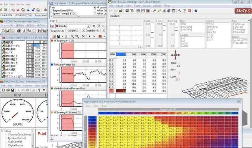
Task: Click the black X icon in Log Viewer graph toolbar
Action: coord(83,36)
